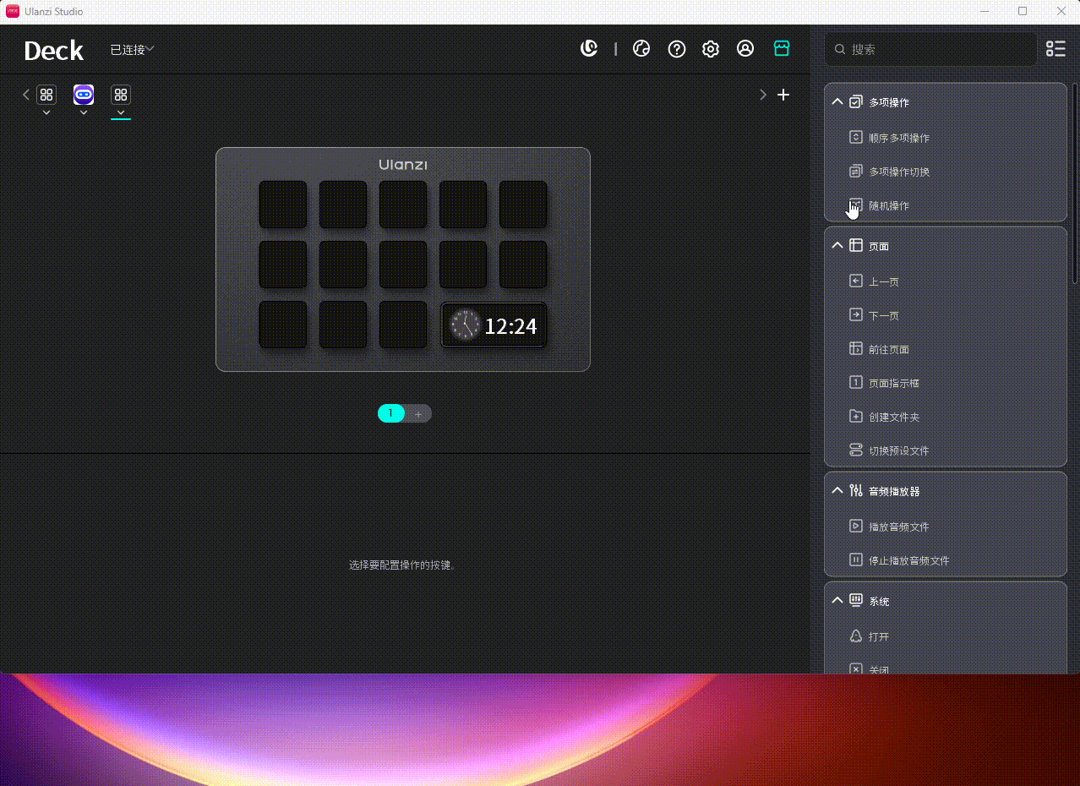Open the settings gear icon
1080x786 pixels.
coord(711,49)
